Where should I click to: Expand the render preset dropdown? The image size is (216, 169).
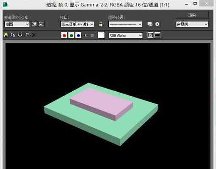coord(125,24)
